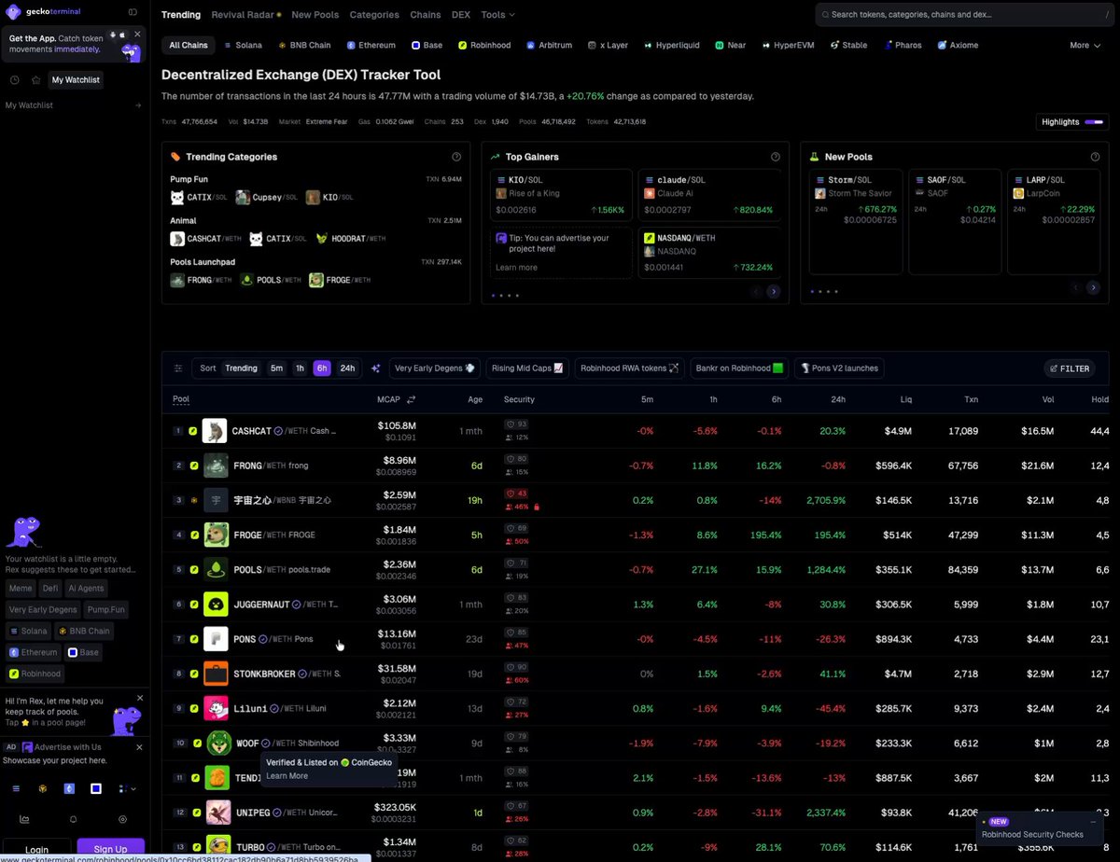Click the magnifier icon in search bar
1120x862 pixels.
pyautogui.click(x=824, y=15)
